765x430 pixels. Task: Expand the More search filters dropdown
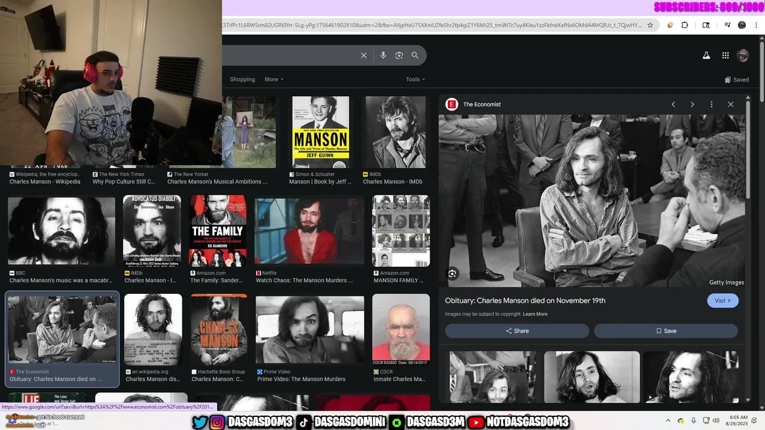coord(274,79)
